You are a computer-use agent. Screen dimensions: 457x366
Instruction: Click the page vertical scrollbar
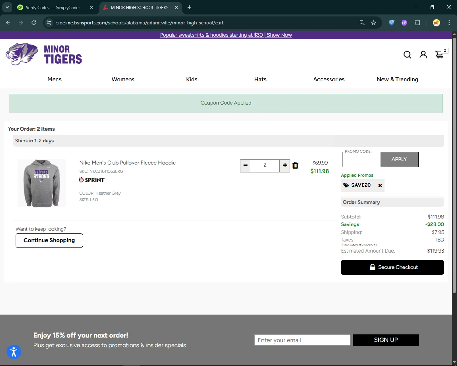454,165
